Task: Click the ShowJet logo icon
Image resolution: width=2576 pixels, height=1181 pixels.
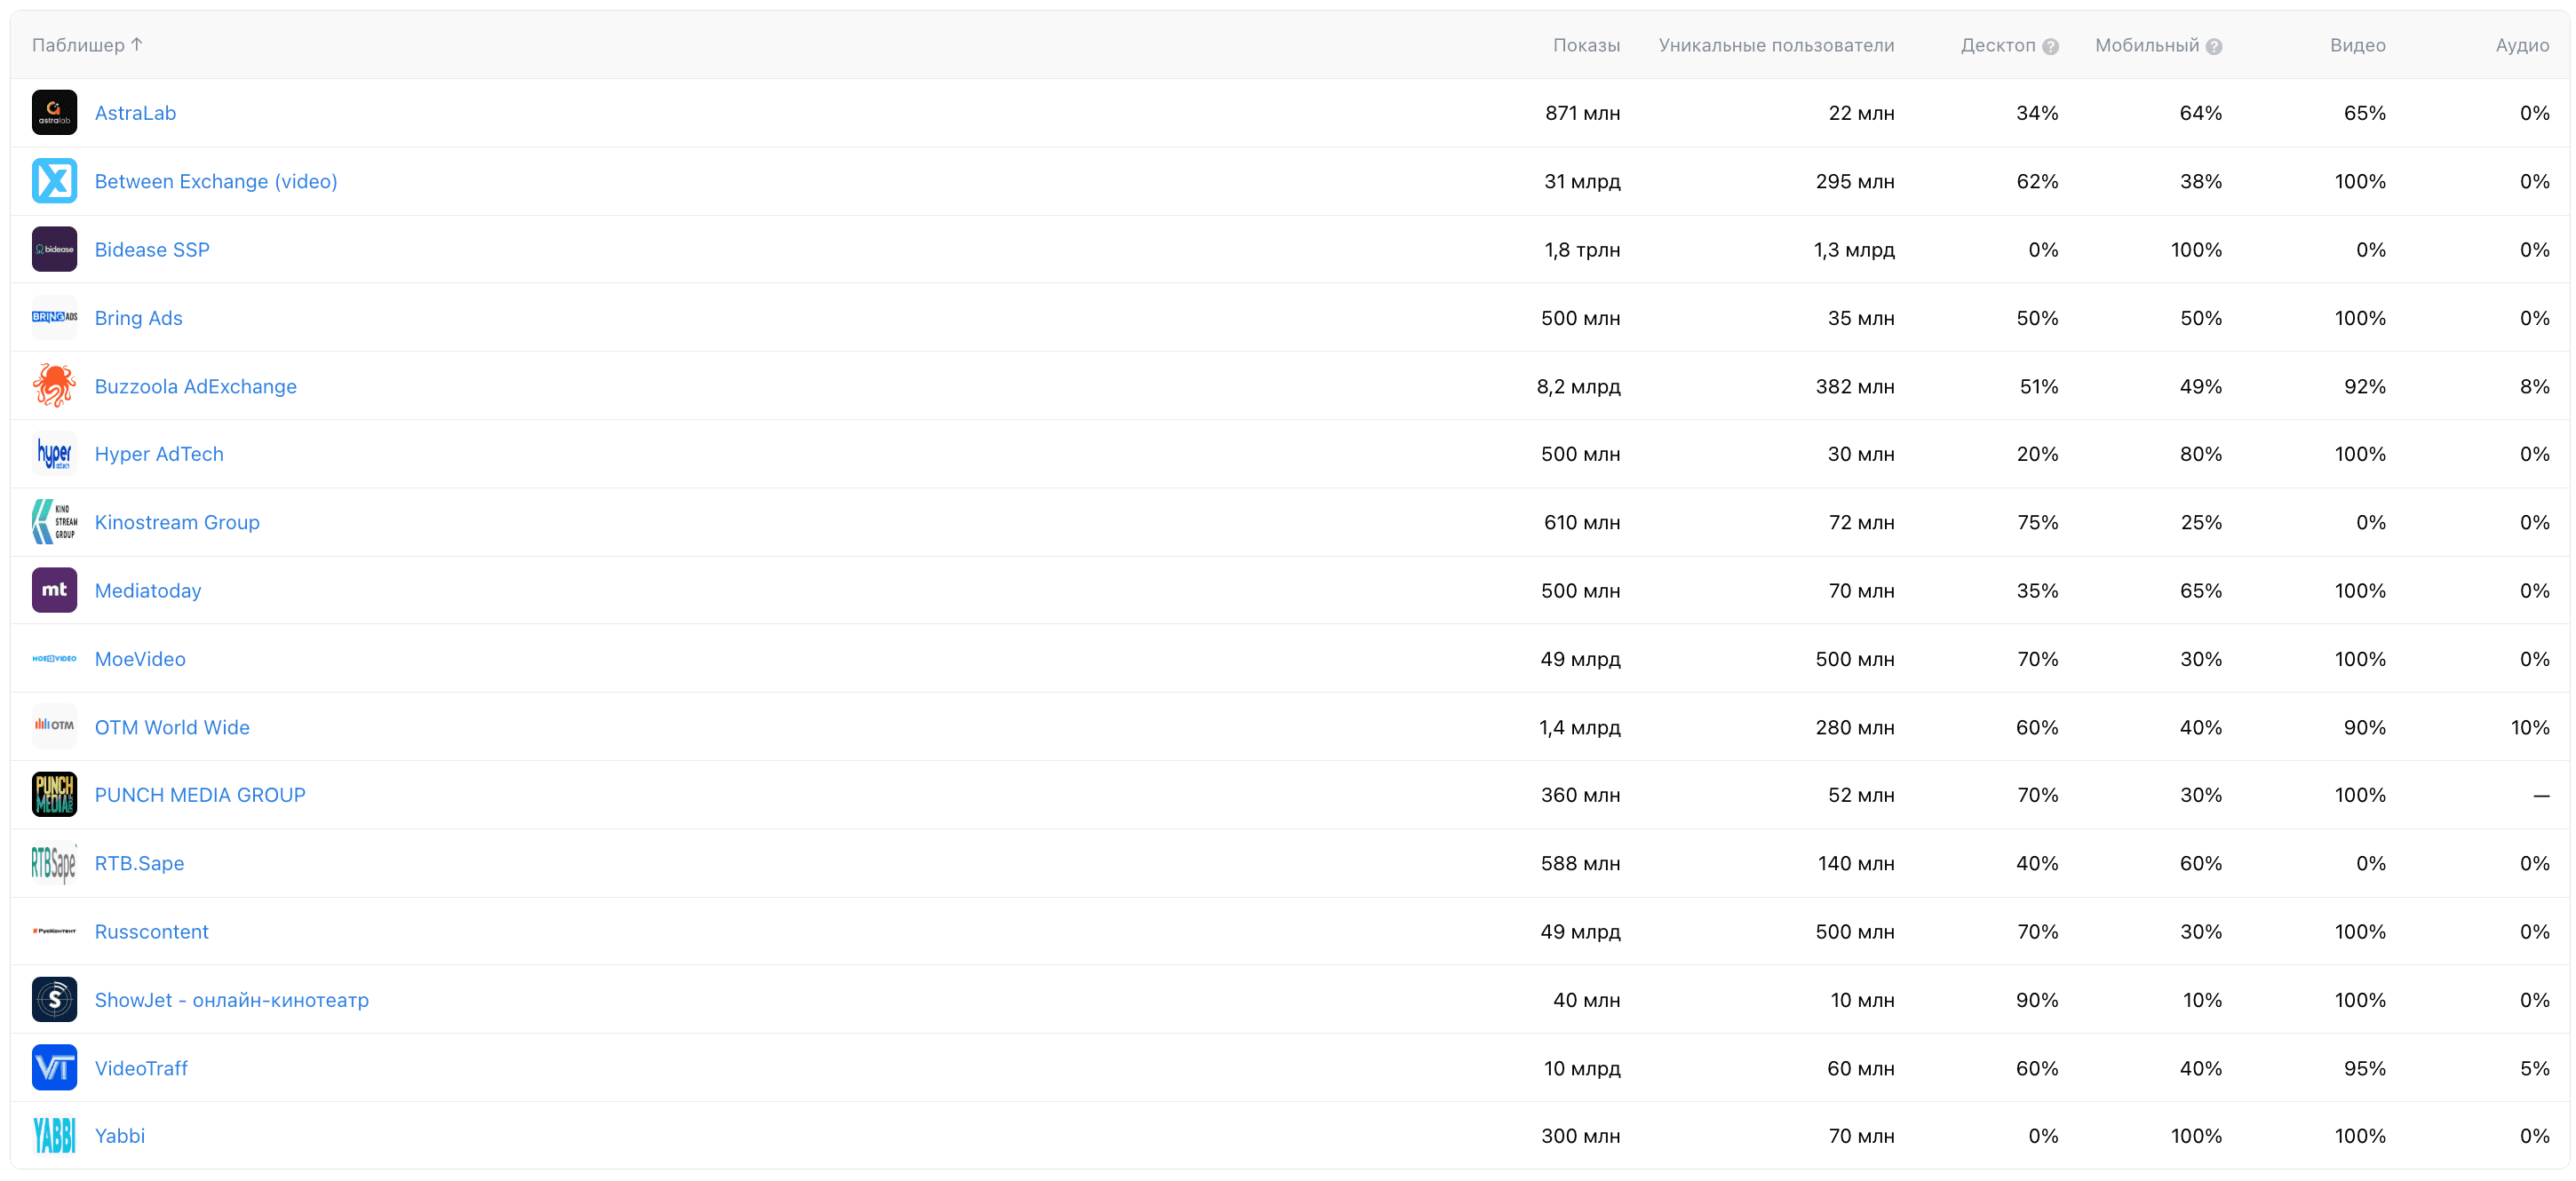Action: [54, 1000]
